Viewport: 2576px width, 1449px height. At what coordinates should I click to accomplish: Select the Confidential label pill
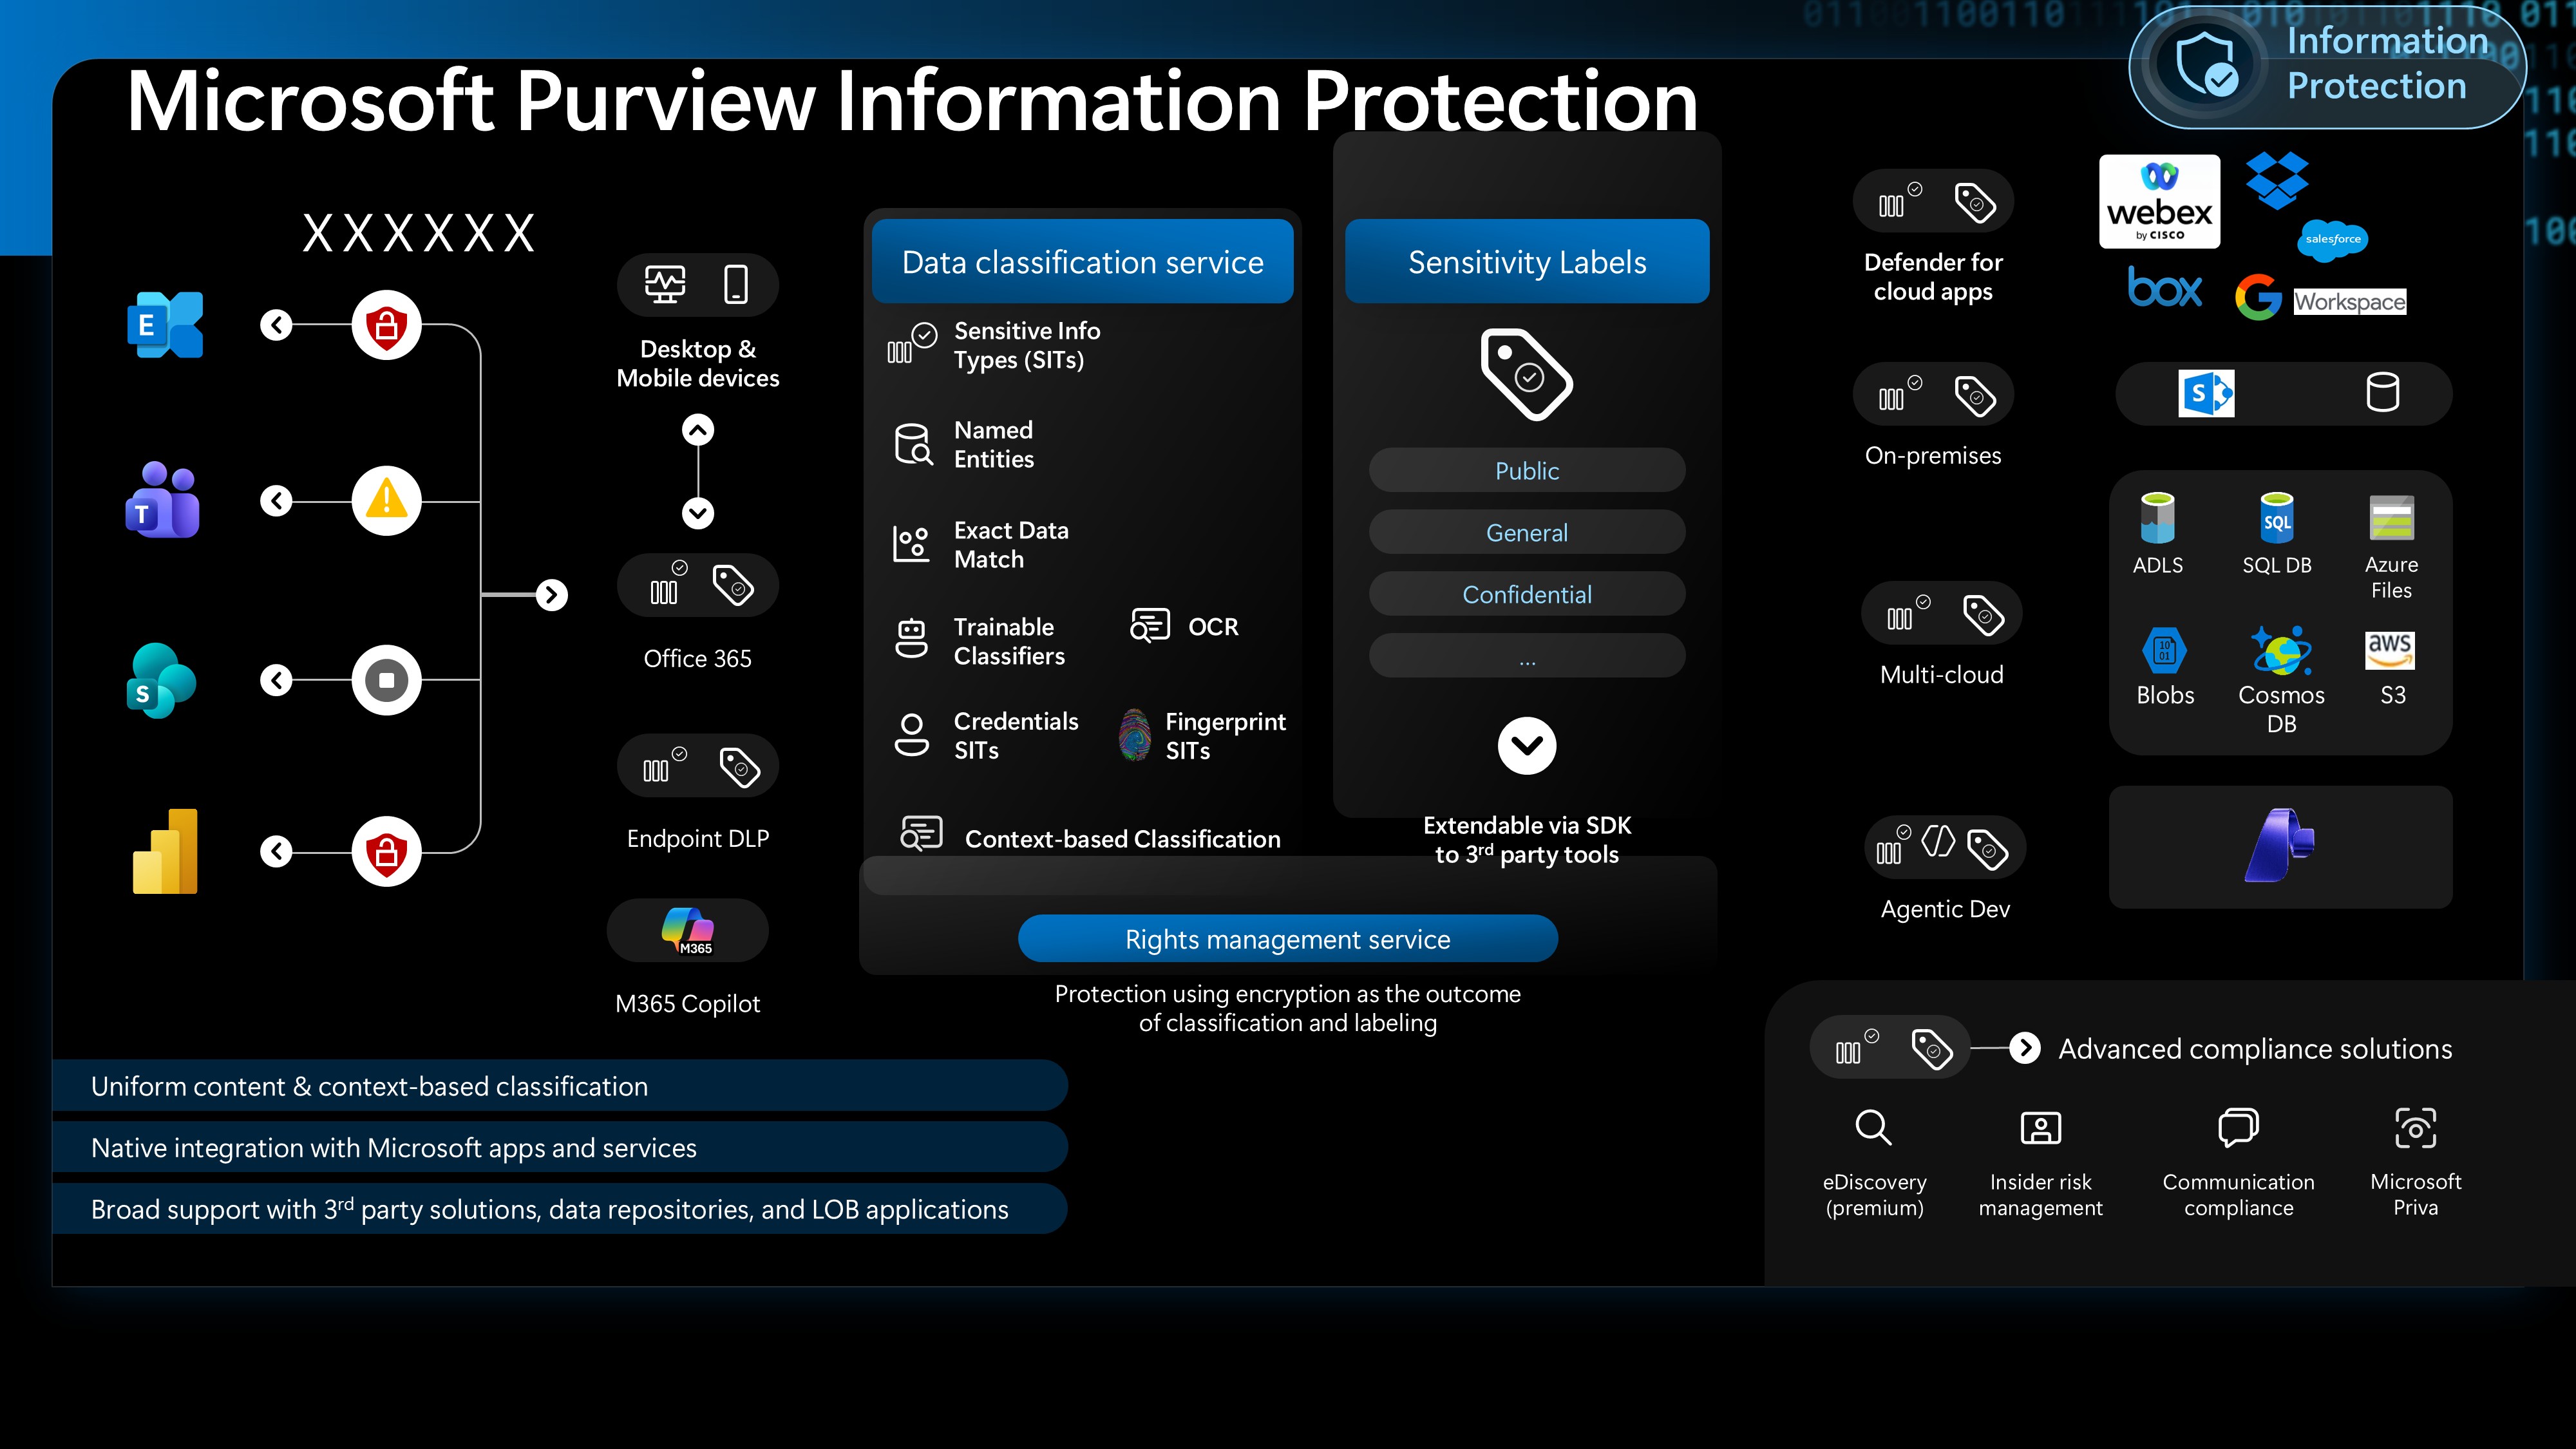coord(1526,594)
